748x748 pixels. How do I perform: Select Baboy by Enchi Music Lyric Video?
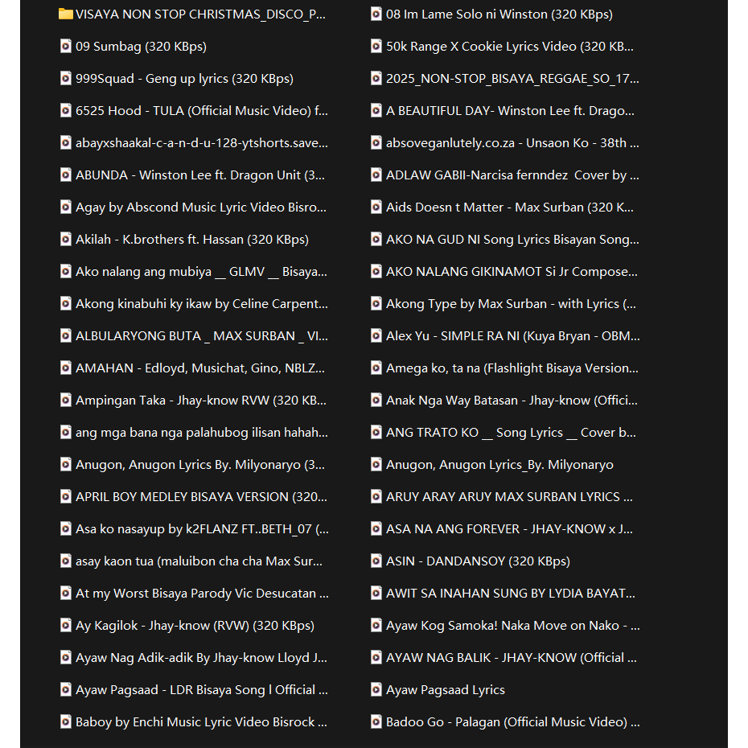pos(201,722)
